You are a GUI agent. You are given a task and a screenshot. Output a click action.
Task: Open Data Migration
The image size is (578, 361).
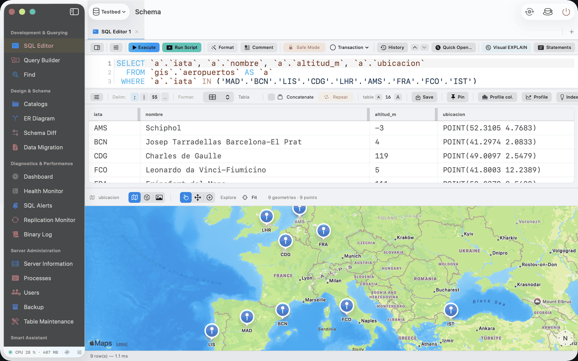pos(44,147)
